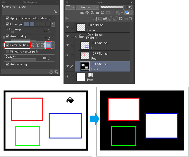The width and height of the screenshot is (189, 157).
Task: Hide the Red layer
Action: (67, 56)
